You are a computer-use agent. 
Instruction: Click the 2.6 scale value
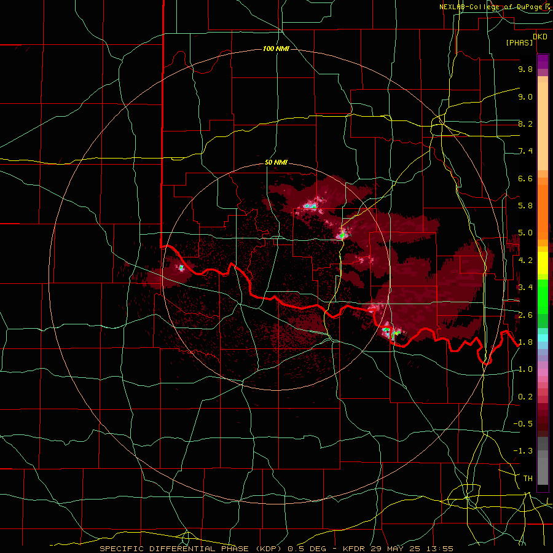point(525,315)
